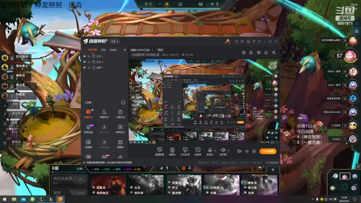Click the share icon in the room info row
Image resolution: width=361 pixels, height=203 pixels.
pyautogui.click(x=273, y=52)
